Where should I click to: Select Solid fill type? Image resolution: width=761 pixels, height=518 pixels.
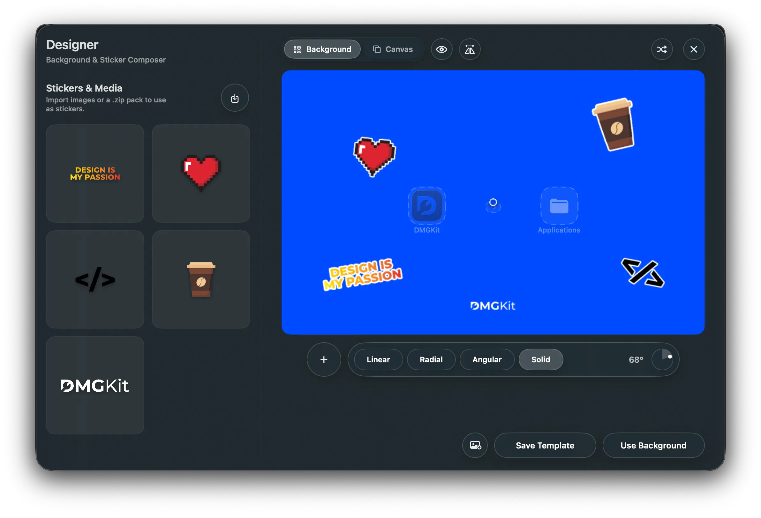[541, 359]
